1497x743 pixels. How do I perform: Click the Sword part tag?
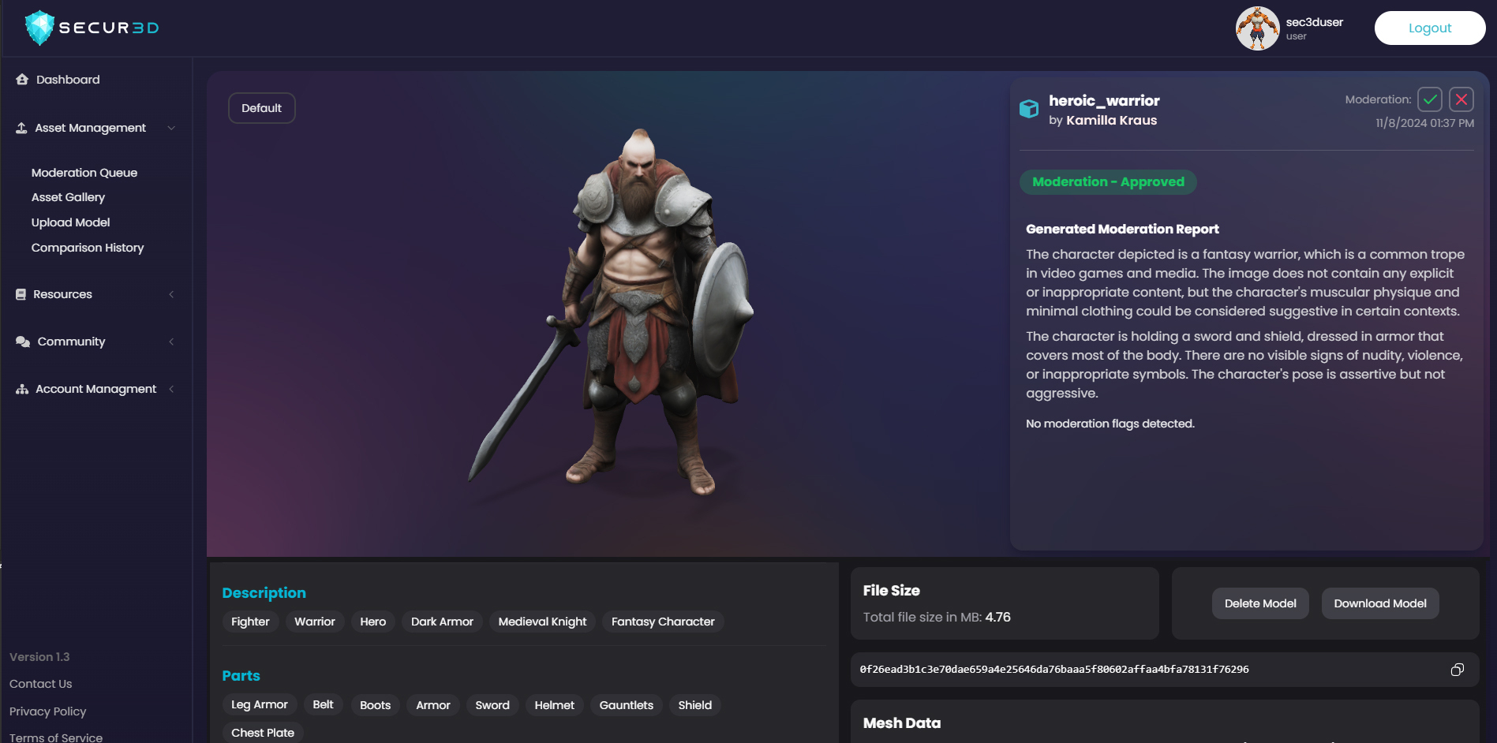click(492, 705)
